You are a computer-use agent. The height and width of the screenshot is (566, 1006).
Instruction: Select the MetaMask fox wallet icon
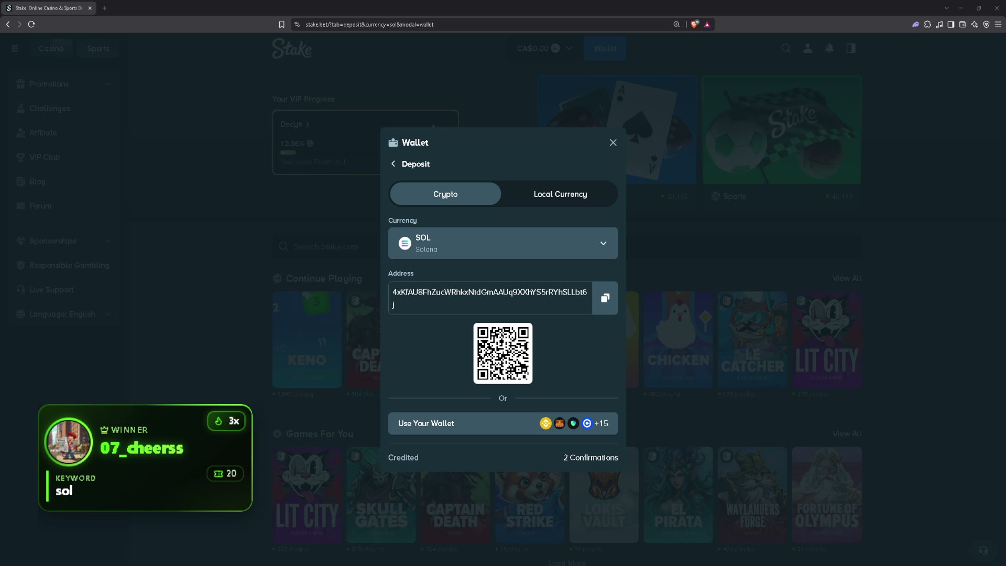pyautogui.click(x=560, y=423)
